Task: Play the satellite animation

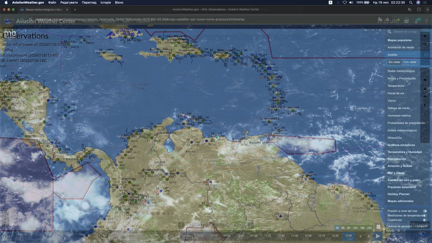Action: pos(378,236)
